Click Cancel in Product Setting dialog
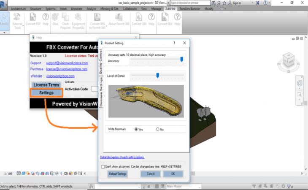 (x=151, y=174)
